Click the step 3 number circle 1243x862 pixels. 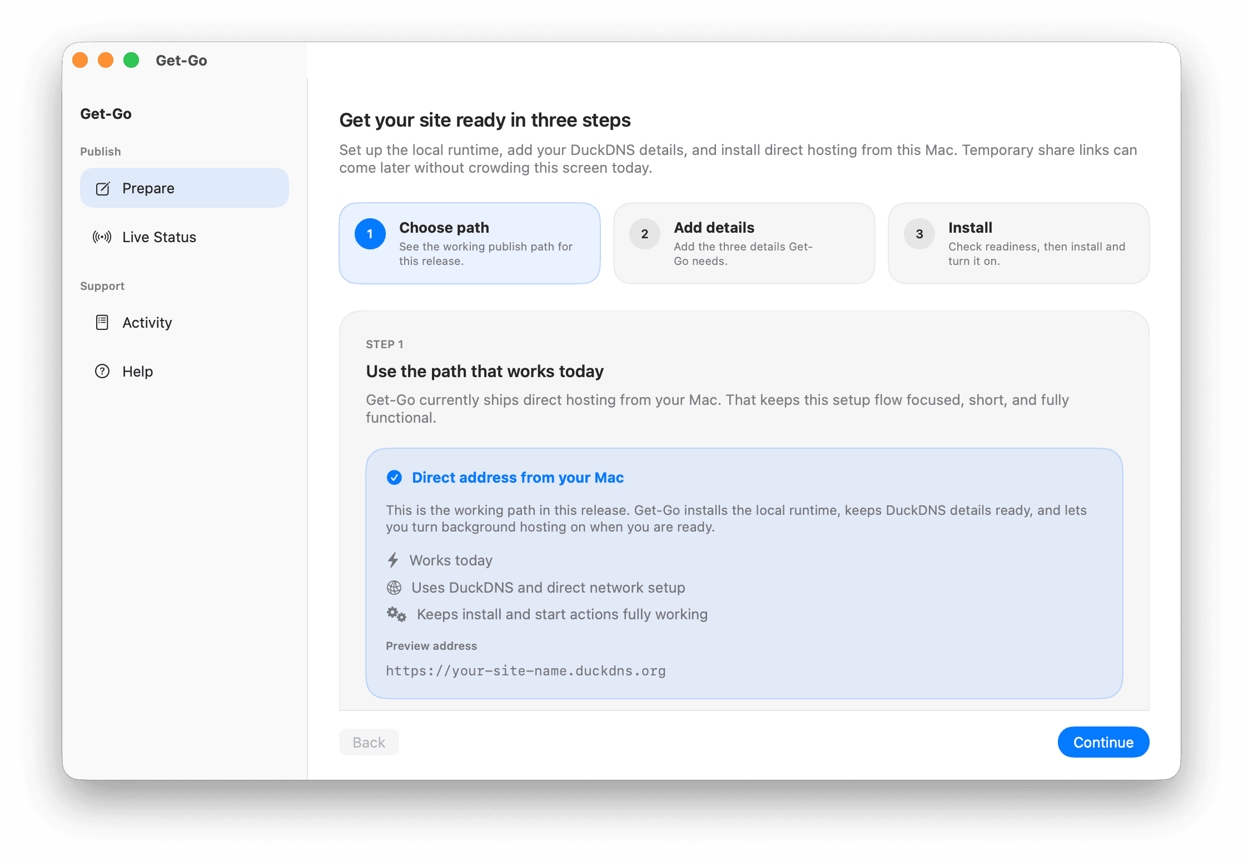coord(919,234)
